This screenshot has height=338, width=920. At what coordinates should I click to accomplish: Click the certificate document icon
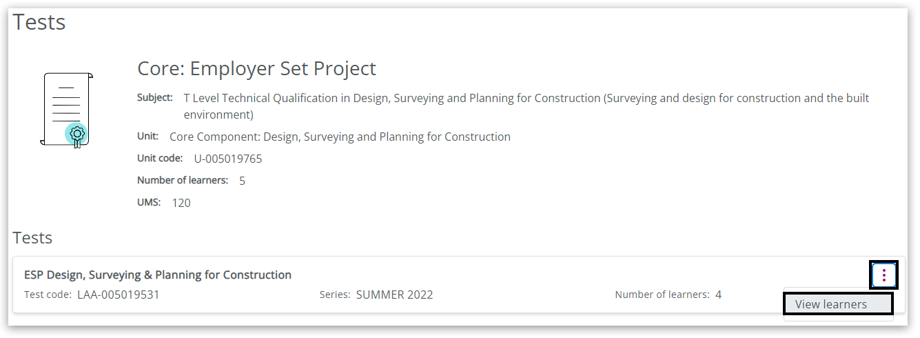point(67,110)
